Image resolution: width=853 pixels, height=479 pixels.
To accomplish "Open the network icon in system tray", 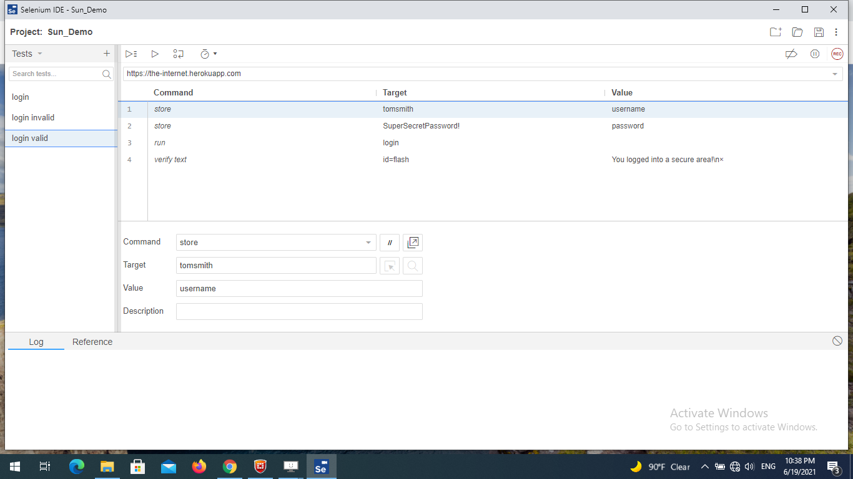I will pos(735,467).
